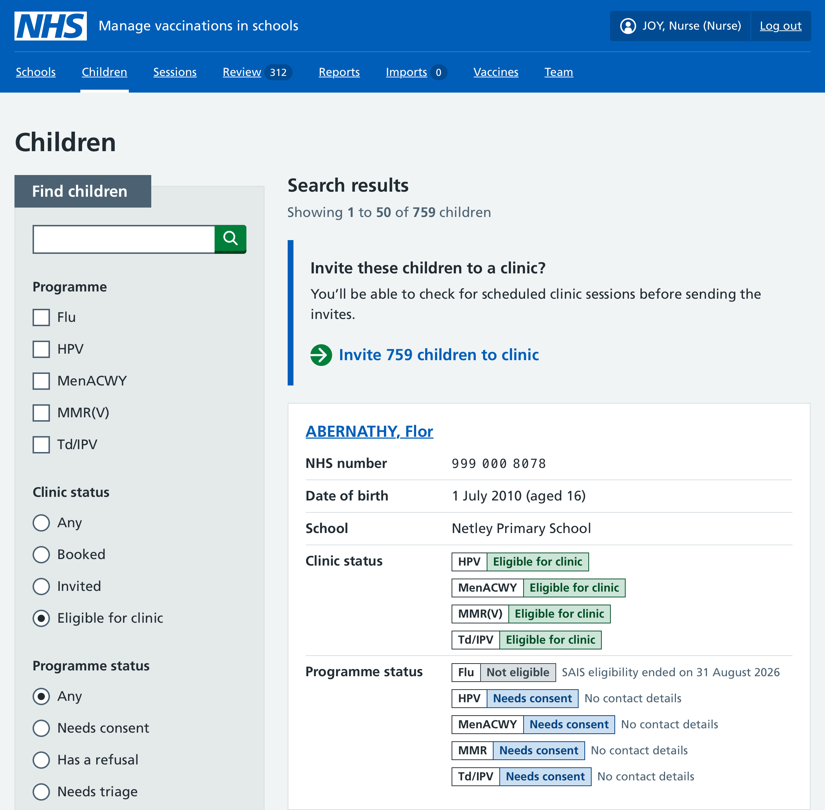Select Eligible for clinic radio button
This screenshot has height=810, width=825.
click(x=41, y=618)
